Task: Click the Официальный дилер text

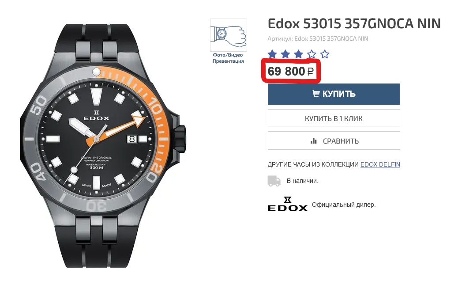Action: point(344,205)
